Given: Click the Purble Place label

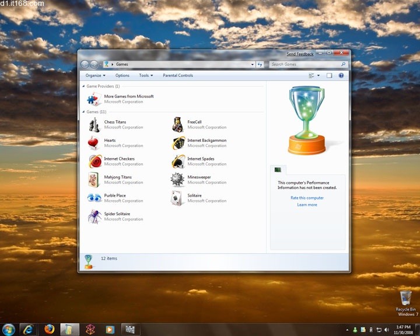Looking at the screenshot, I should [115, 195].
